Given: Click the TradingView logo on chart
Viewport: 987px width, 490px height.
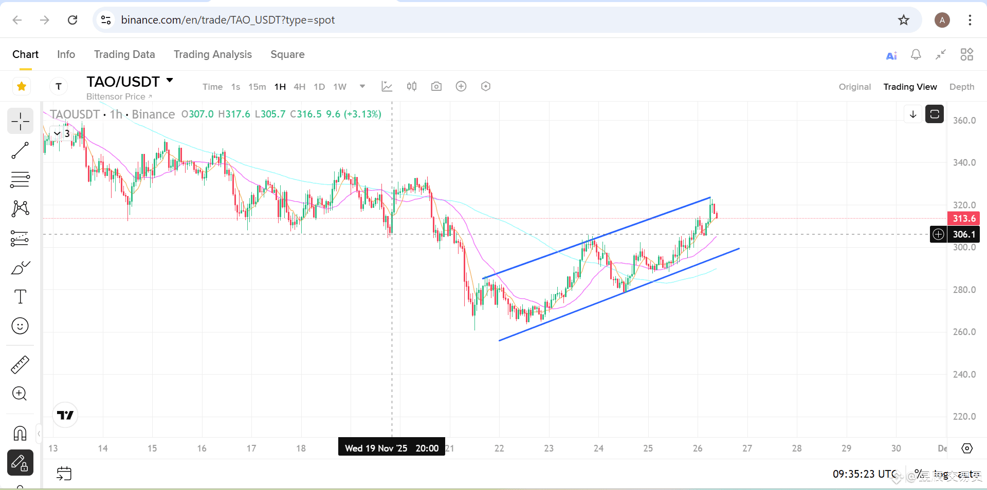Looking at the screenshot, I should click(65, 415).
